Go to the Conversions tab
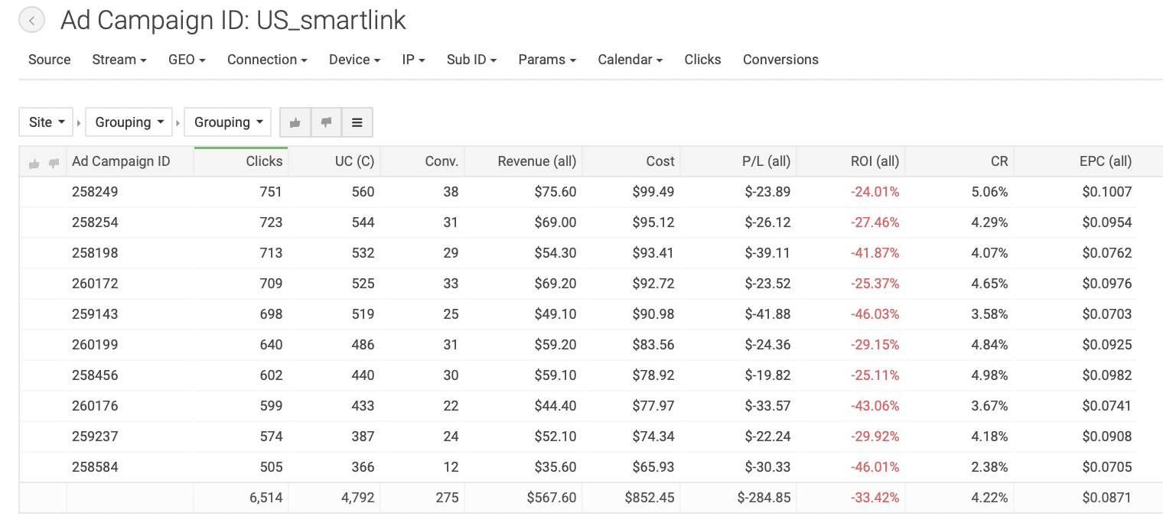The height and width of the screenshot is (526, 1163). tap(780, 60)
